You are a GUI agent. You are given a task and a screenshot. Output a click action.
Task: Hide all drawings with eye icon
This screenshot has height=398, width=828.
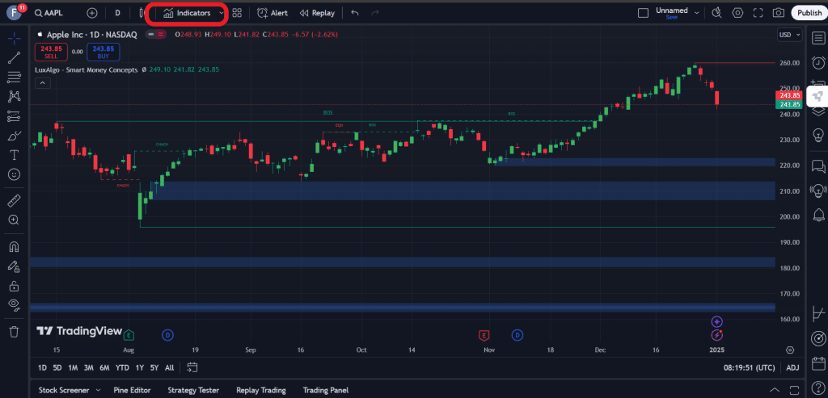point(15,304)
